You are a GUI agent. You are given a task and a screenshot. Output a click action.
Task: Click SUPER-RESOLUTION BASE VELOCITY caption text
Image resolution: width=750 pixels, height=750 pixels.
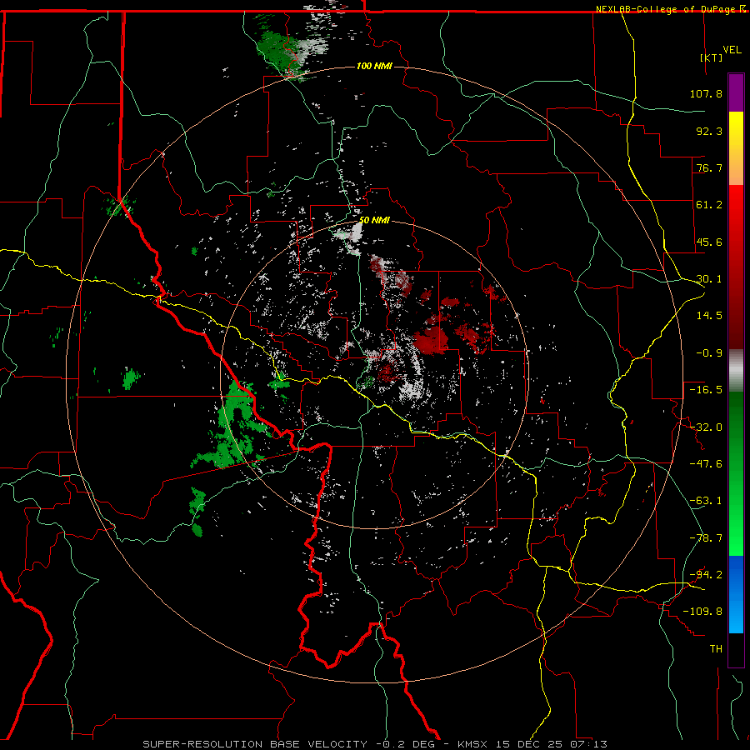pos(255,744)
